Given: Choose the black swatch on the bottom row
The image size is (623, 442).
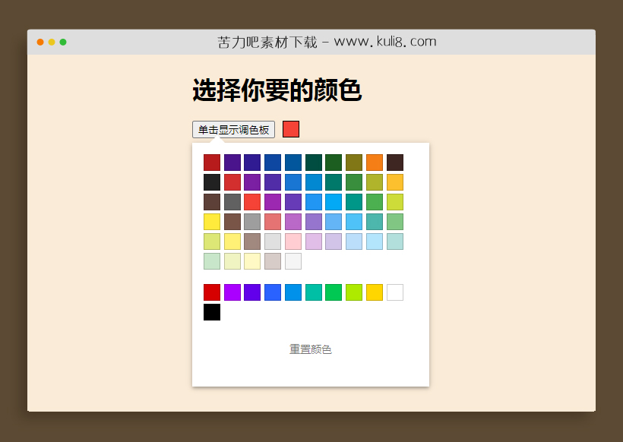Looking at the screenshot, I should 212,312.
